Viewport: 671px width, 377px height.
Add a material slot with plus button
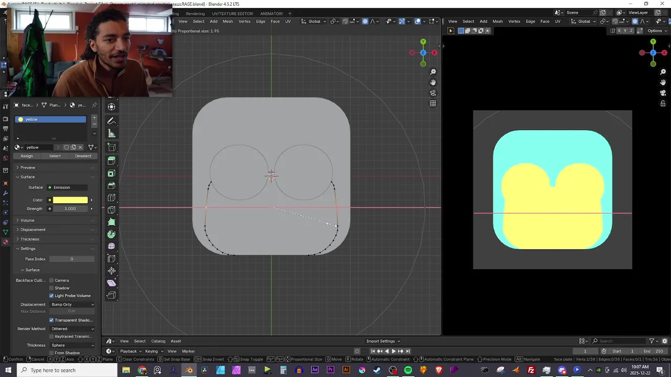(x=94, y=118)
